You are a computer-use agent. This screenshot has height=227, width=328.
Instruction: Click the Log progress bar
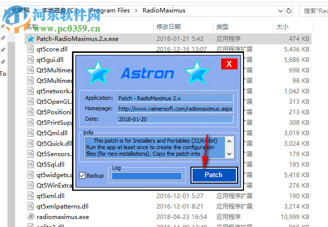pos(146,176)
